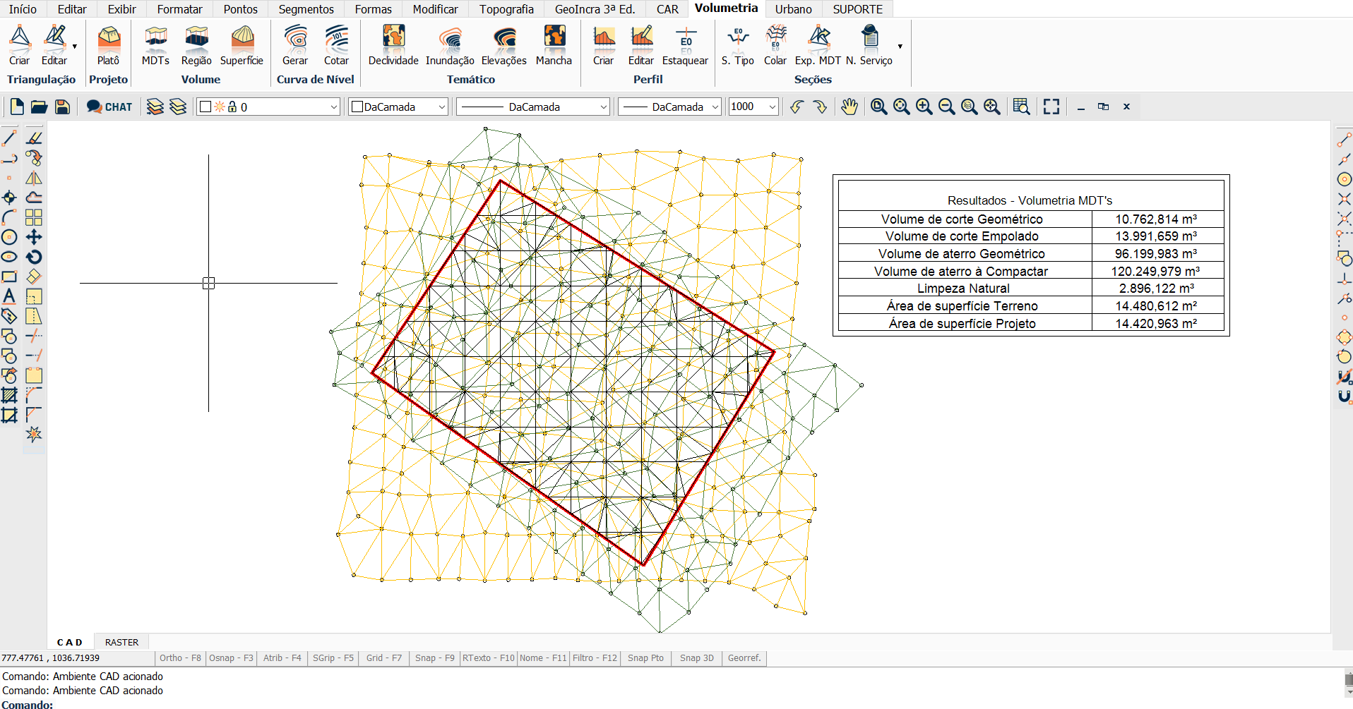Image resolution: width=1353 pixels, height=709 pixels.
Task: Toggle Osnap - F3 setting
Action: [231, 658]
